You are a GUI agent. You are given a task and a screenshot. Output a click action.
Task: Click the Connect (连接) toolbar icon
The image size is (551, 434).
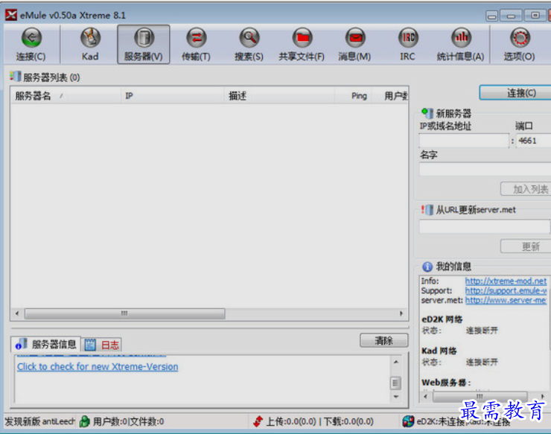[x=31, y=38]
